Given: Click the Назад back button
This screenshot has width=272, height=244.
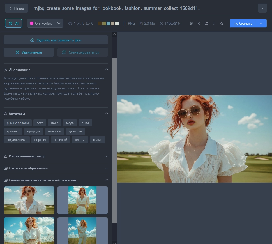Looking at the screenshot, I should [17, 8].
